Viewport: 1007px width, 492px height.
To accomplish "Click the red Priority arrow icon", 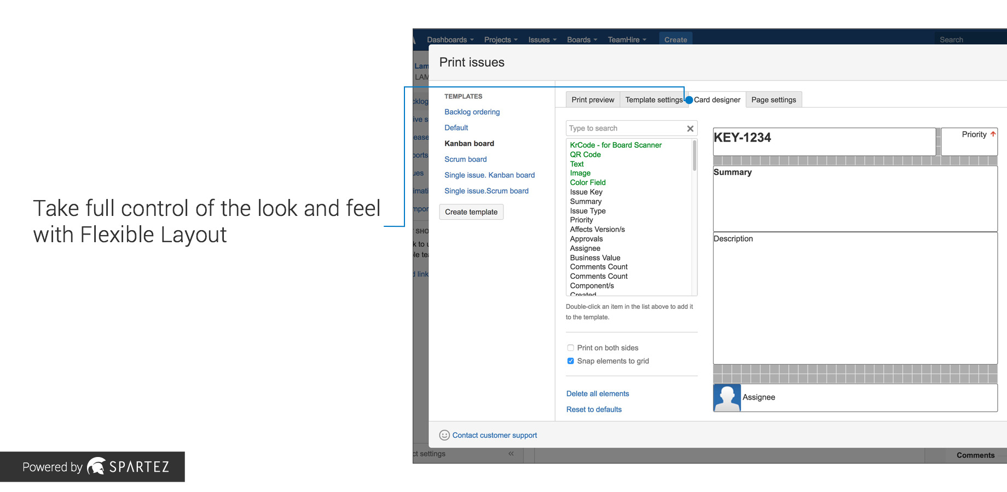I will pyautogui.click(x=993, y=134).
